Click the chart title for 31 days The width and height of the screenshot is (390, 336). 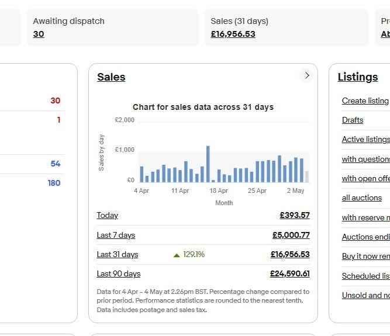coord(203,107)
